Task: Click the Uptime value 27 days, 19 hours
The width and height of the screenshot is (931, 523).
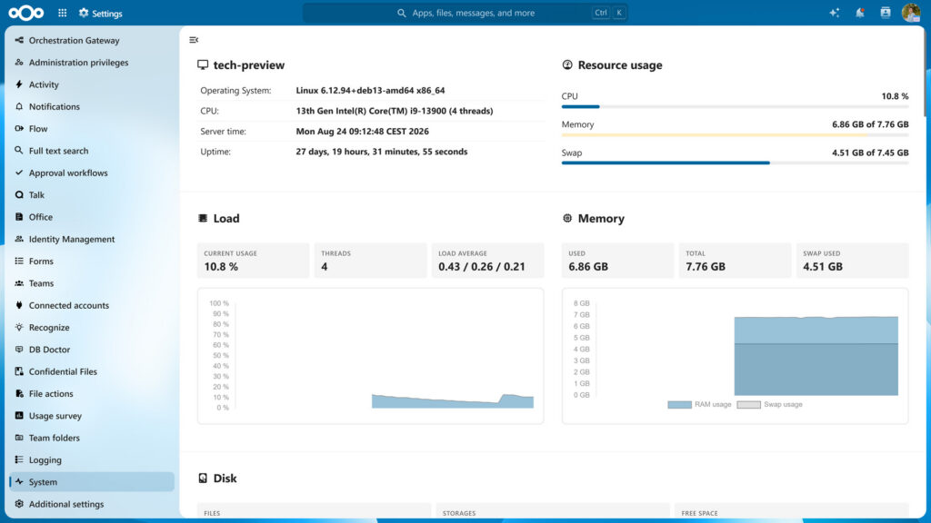Action: 382,152
